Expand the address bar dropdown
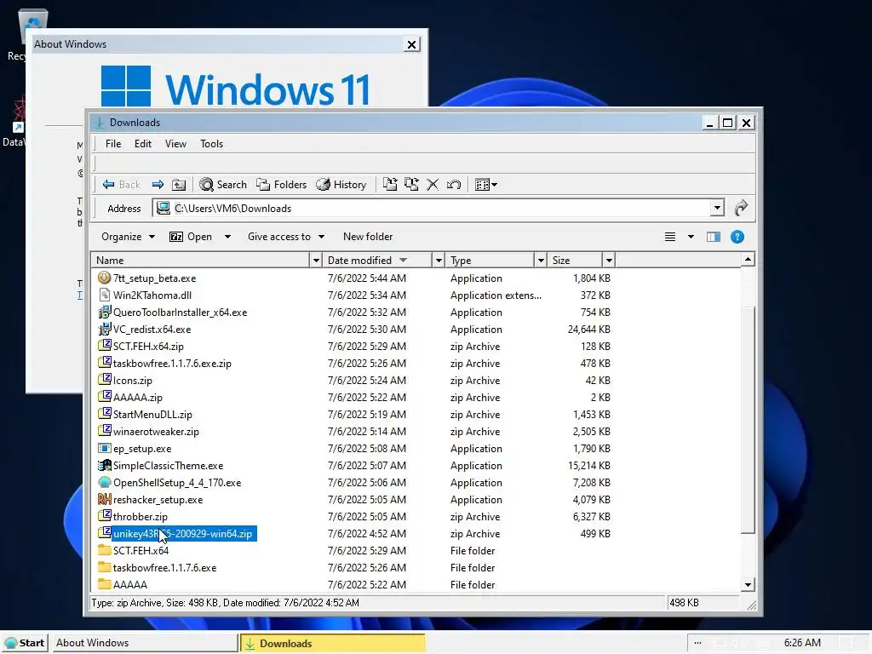Screen dimensions: 872x654 click(717, 209)
